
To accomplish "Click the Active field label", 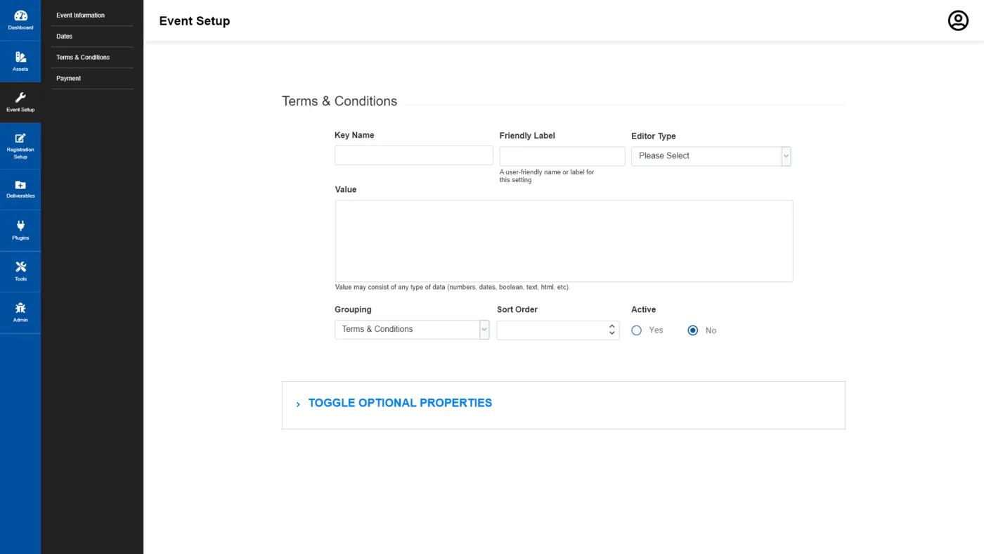I will click(x=644, y=309).
